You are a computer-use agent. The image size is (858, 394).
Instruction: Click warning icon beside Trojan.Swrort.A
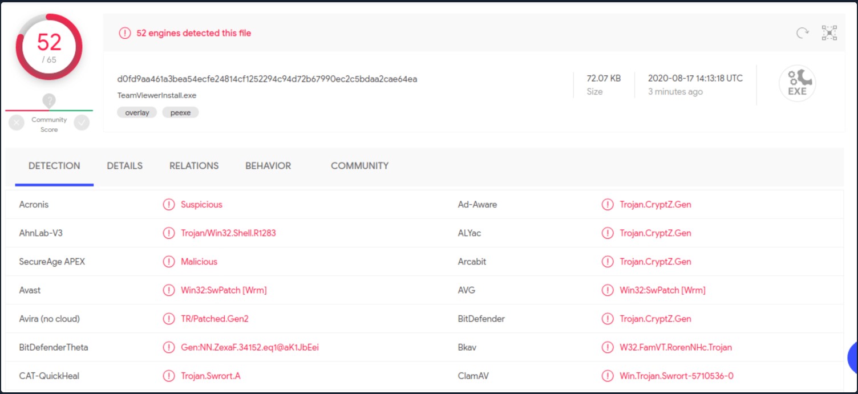coord(169,376)
